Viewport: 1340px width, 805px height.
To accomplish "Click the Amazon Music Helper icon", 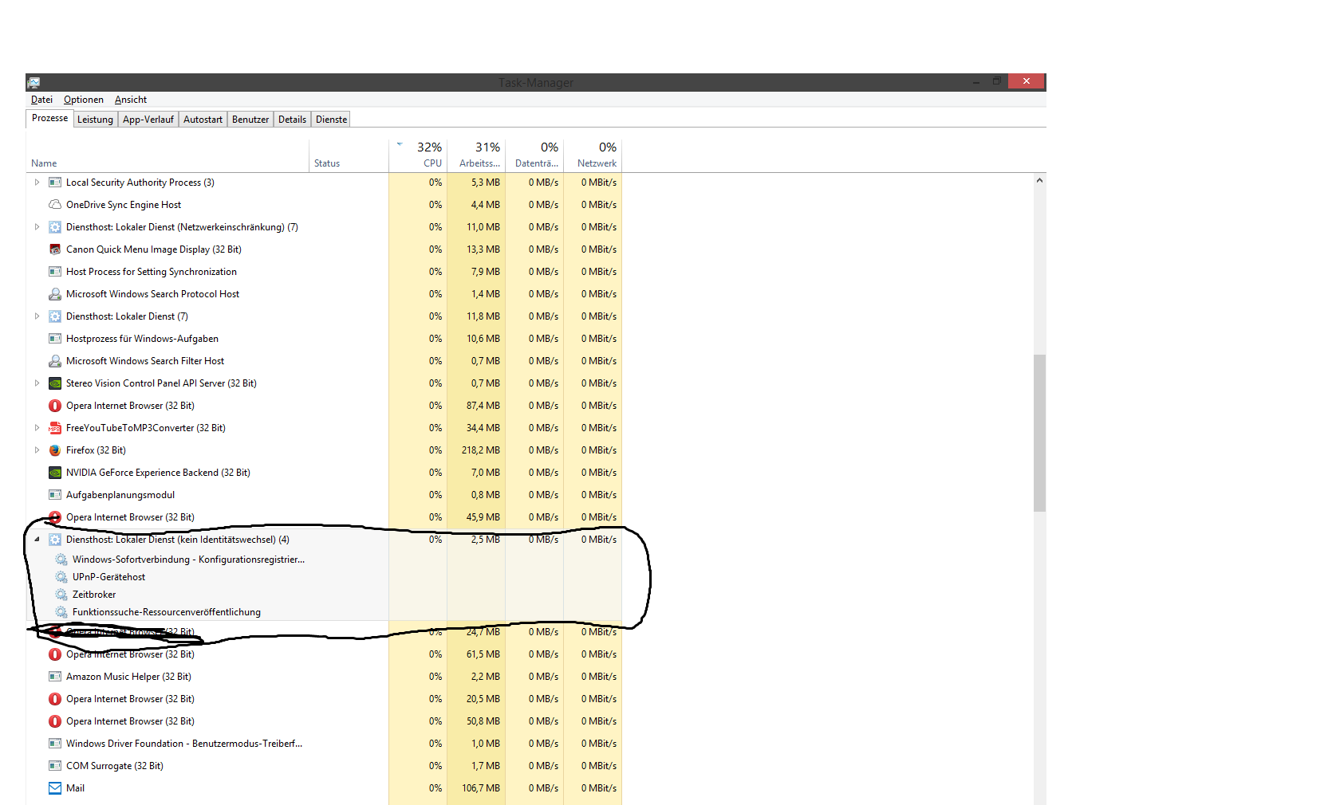I will [x=55, y=677].
